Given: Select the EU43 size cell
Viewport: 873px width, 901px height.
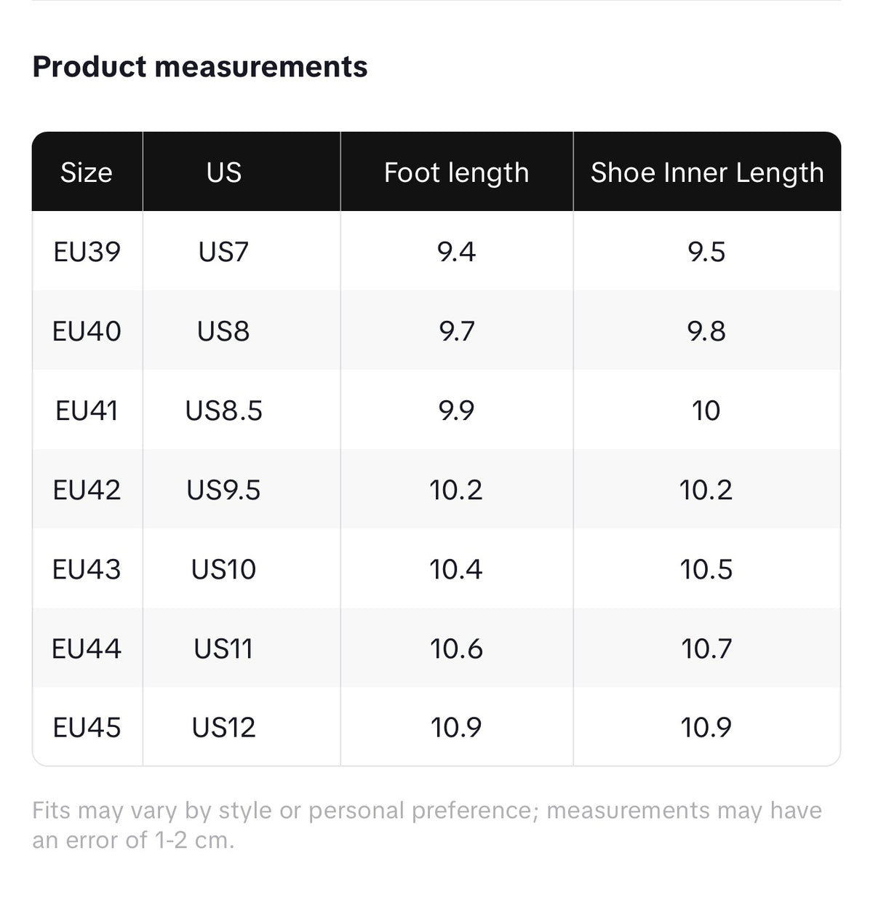Looking at the screenshot, I should (87, 569).
